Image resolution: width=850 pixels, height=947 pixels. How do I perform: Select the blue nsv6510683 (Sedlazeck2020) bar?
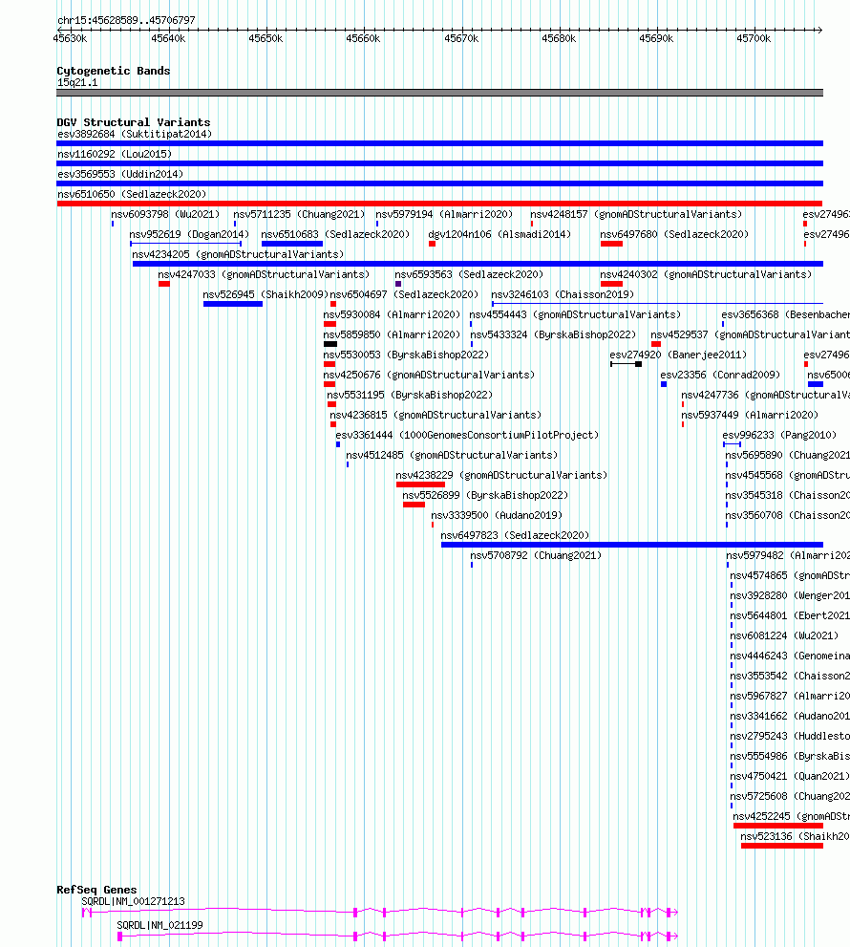(x=292, y=244)
